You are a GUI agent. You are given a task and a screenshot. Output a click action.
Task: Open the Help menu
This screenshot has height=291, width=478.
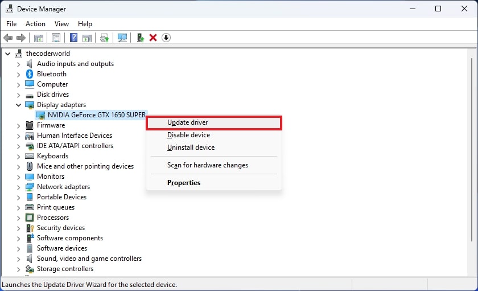(x=85, y=24)
